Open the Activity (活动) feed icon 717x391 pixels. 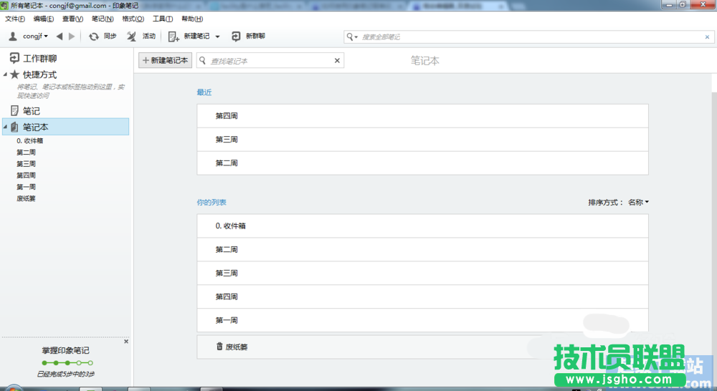click(x=131, y=37)
